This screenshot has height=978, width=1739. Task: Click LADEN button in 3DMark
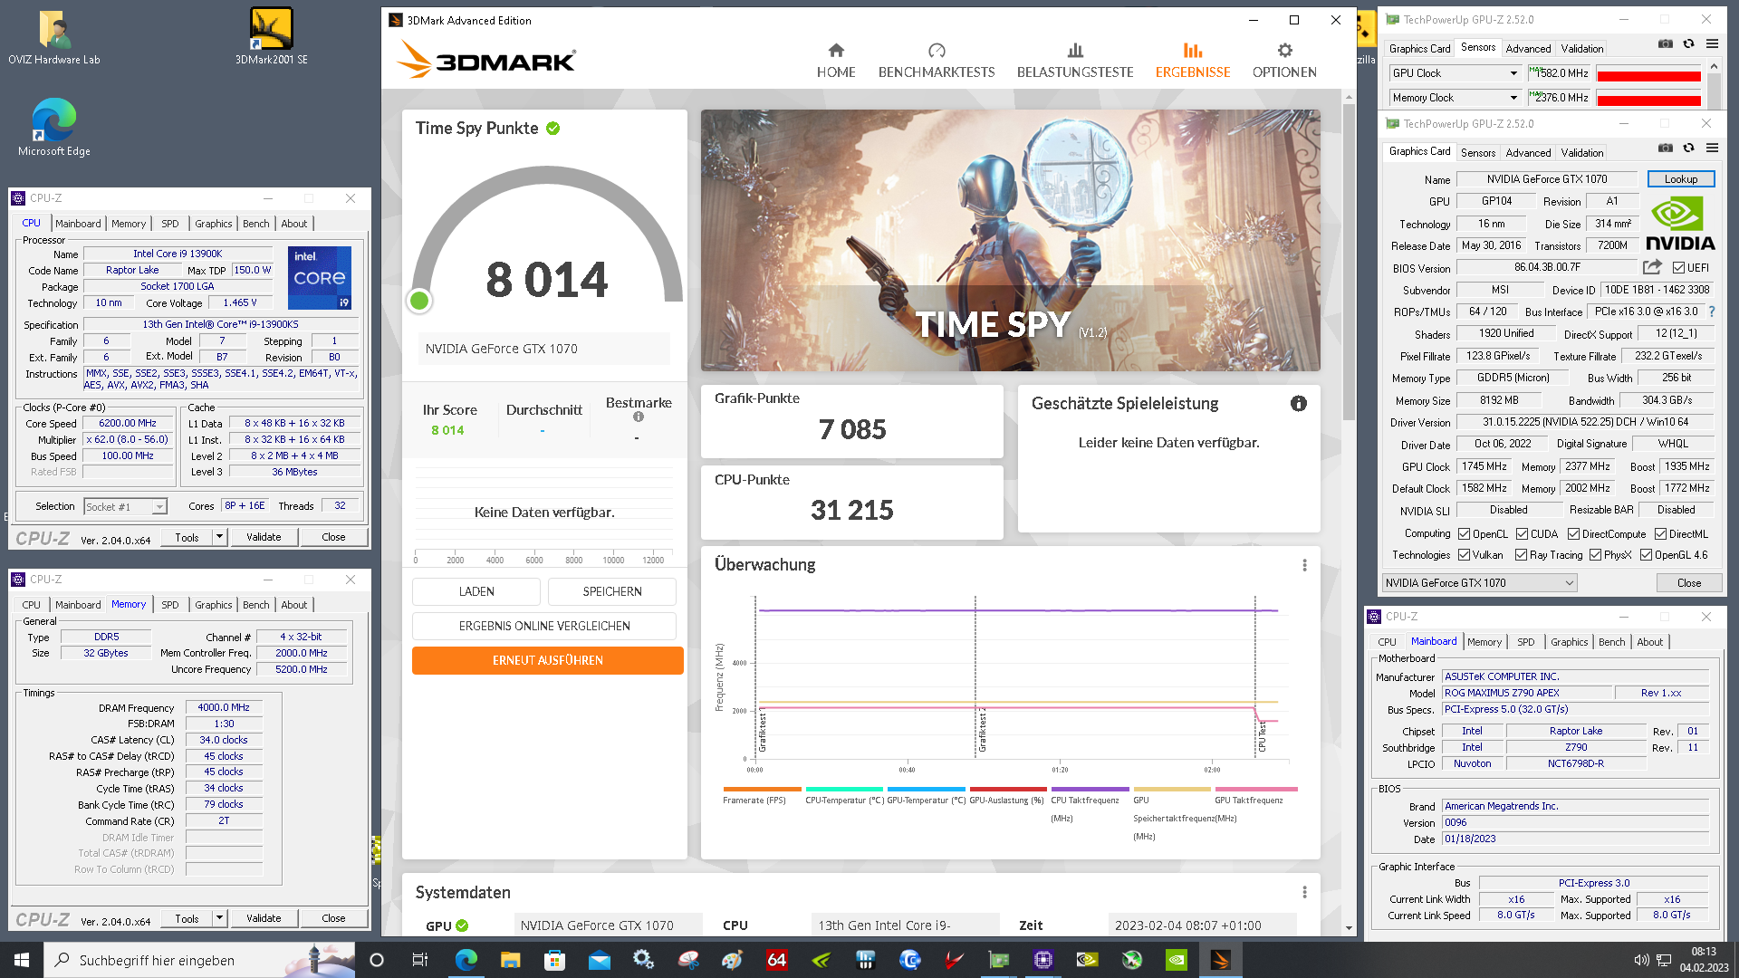476,591
